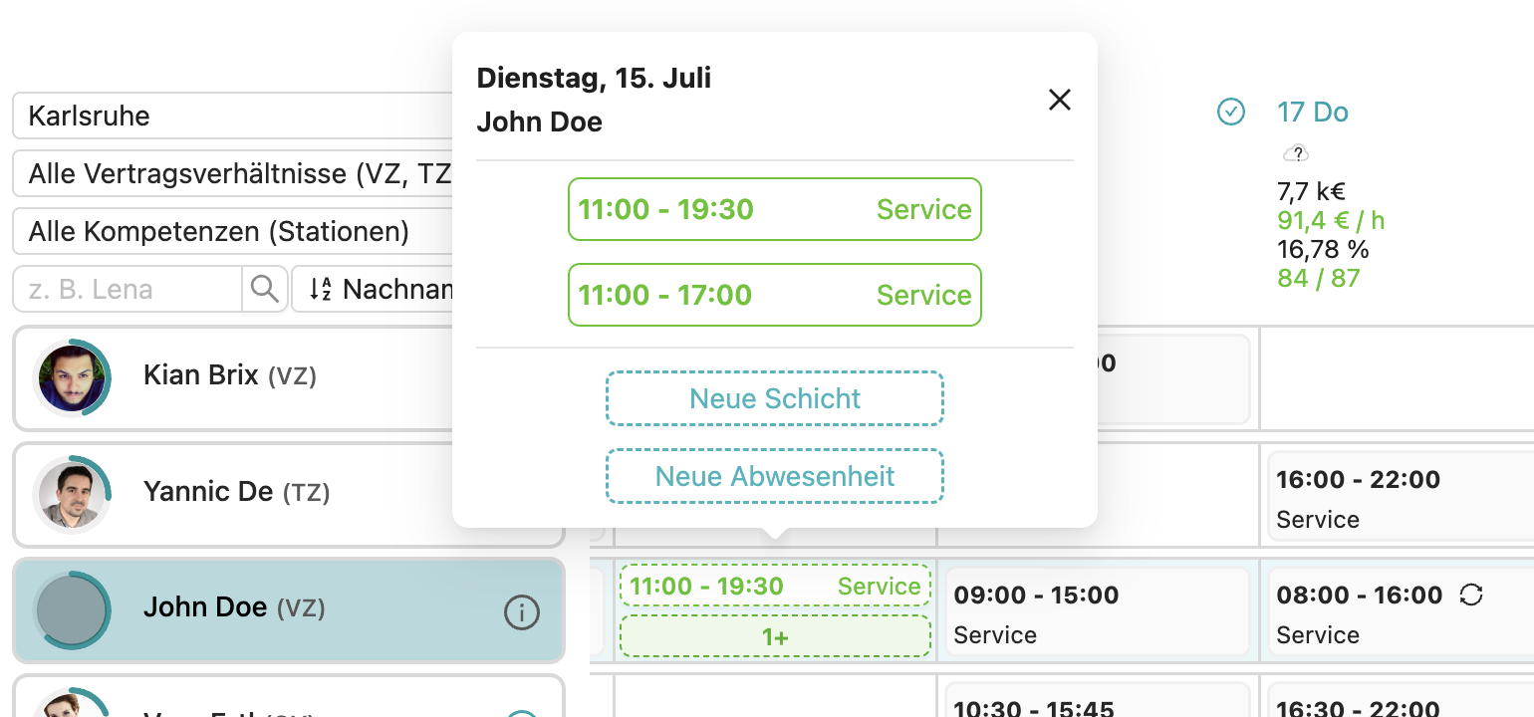Select the 11:00 - 19:30 Service shift in popup
This screenshot has height=717, width=1534.
coord(775,209)
